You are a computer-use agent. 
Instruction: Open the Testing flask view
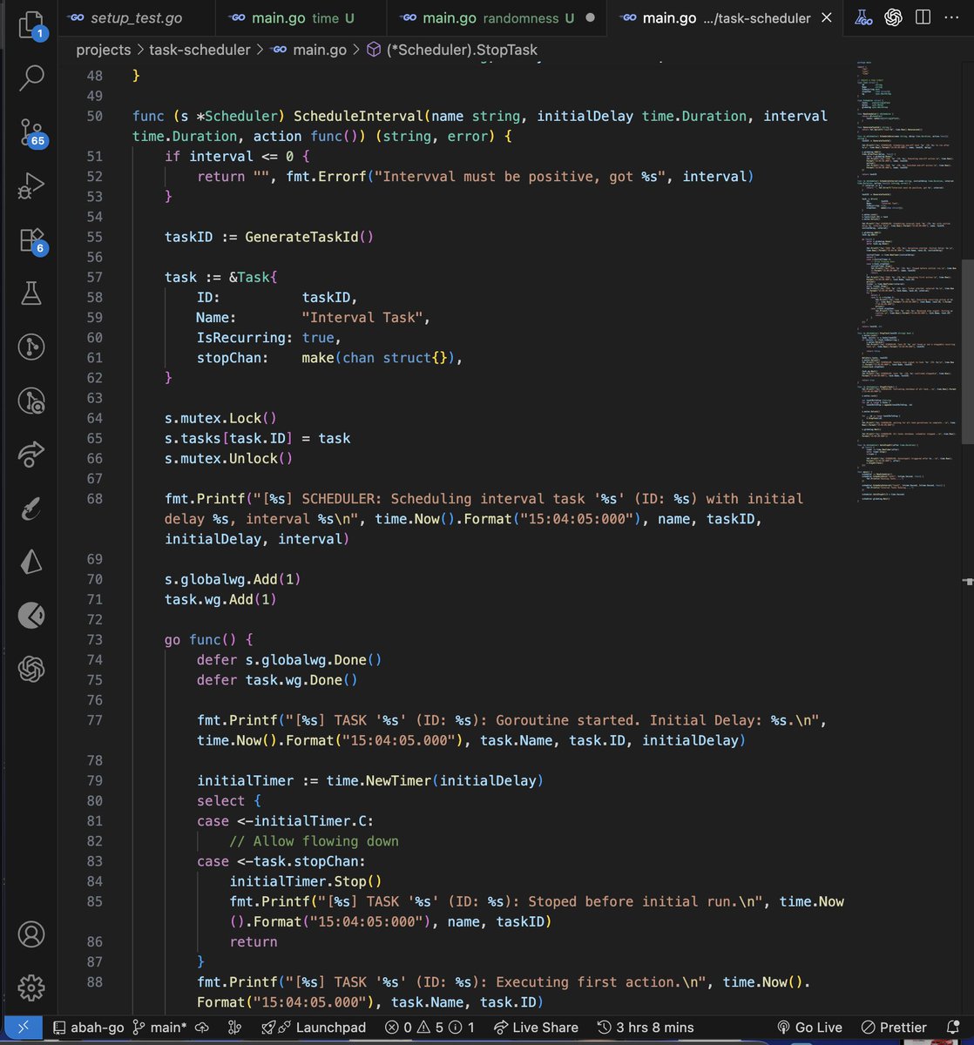click(x=31, y=293)
